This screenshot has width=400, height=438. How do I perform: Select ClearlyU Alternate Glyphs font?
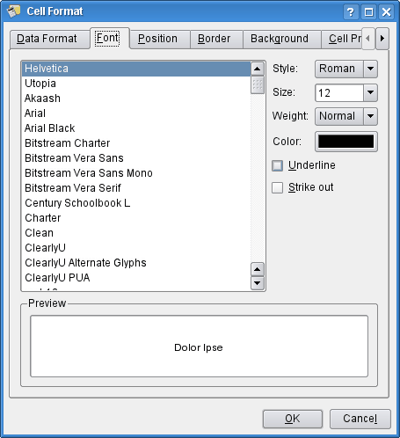click(136, 263)
